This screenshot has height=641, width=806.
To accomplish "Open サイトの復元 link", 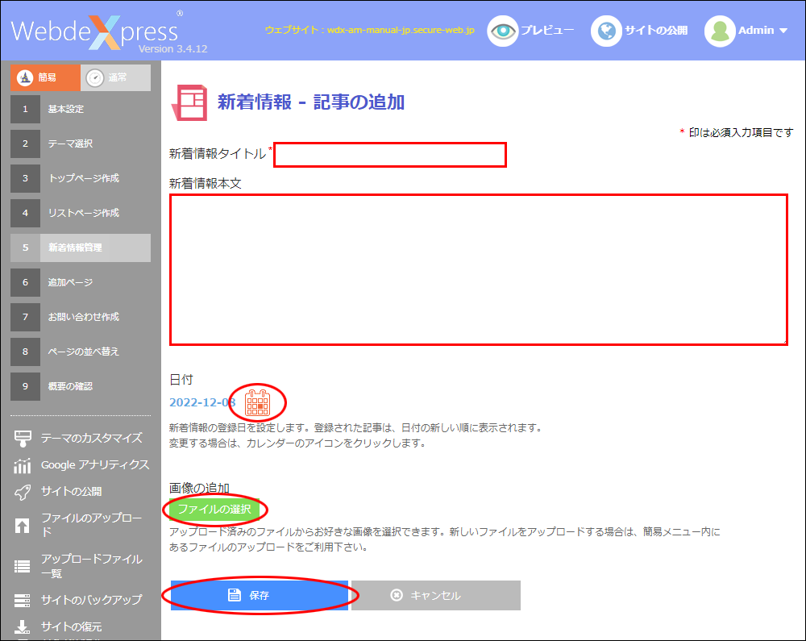I will coord(72,626).
